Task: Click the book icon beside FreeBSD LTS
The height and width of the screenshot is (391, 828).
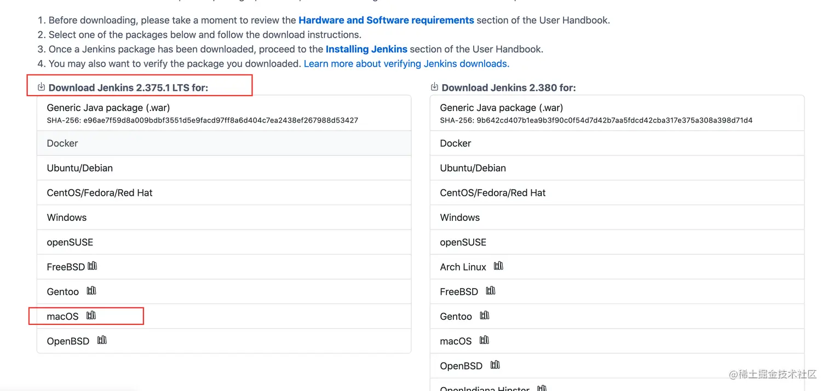Action: [93, 266]
